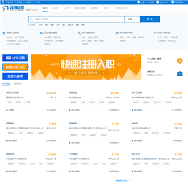Click the location pin in the 20-30K job card
Screen dimensions: 188x188
coord(70,110)
